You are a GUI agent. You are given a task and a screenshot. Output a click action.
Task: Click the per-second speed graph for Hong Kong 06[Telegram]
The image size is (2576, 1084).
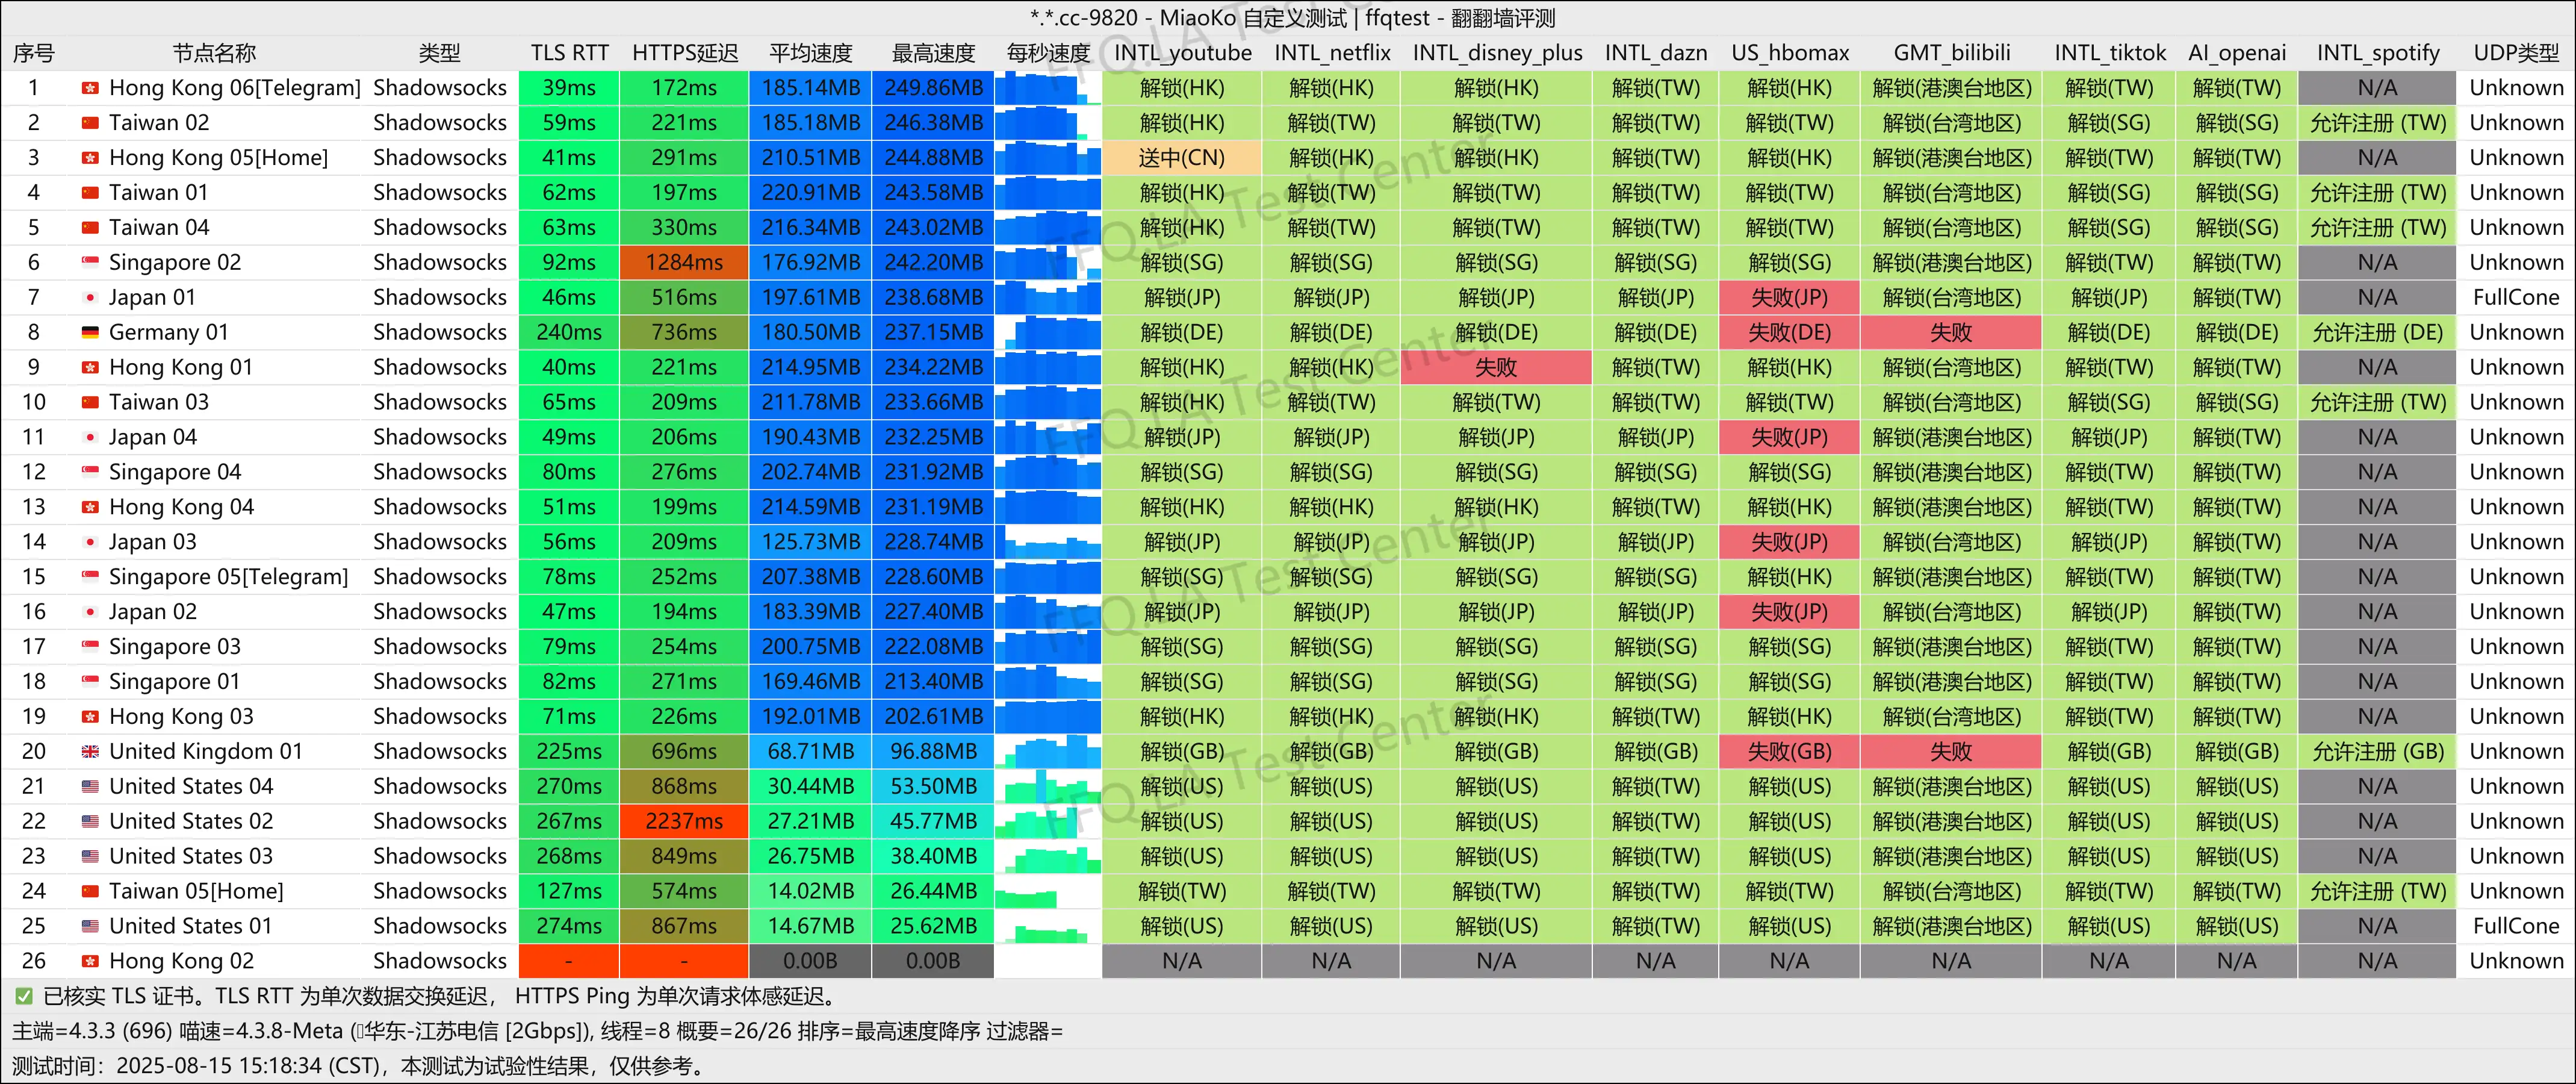pos(1048,88)
